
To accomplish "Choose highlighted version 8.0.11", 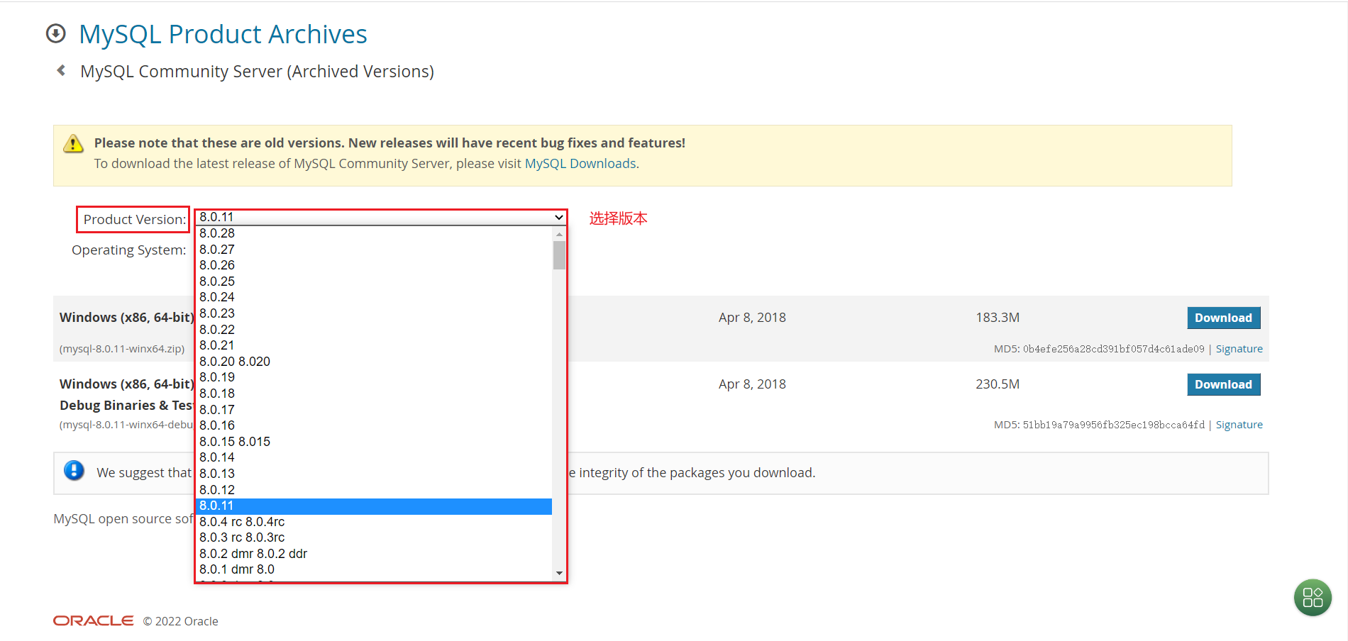I will click(x=217, y=506).
